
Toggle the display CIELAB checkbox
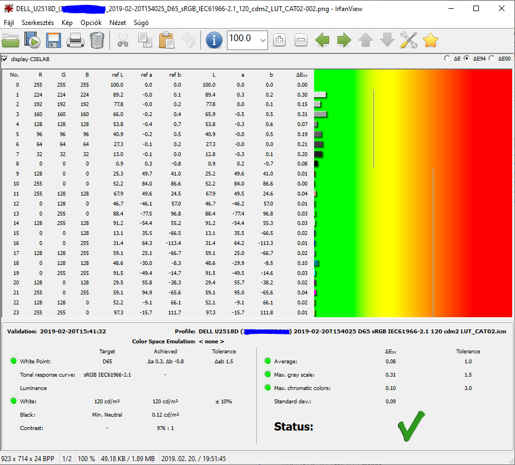(5, 59)
